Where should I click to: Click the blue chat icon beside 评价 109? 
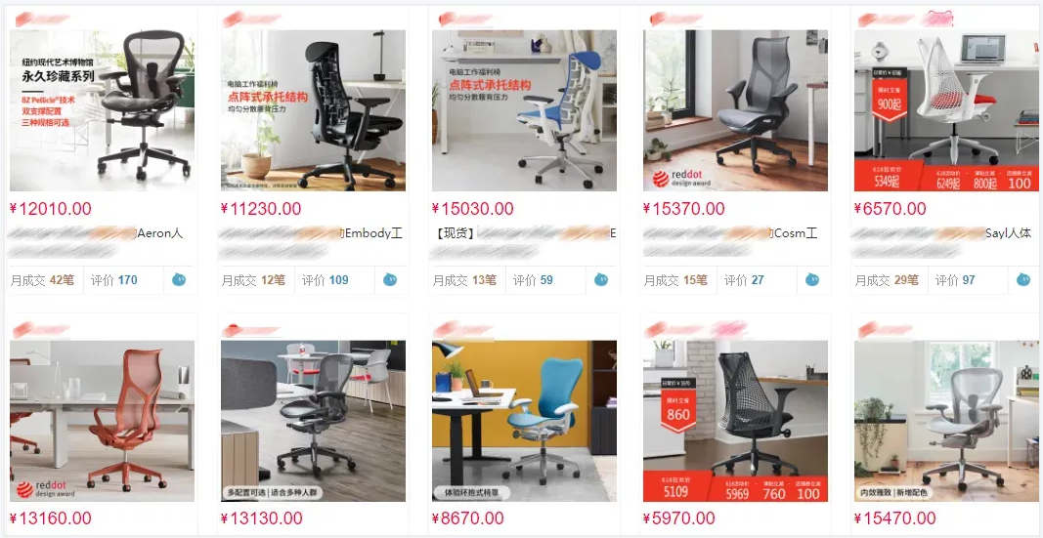(x=390, y=279)
